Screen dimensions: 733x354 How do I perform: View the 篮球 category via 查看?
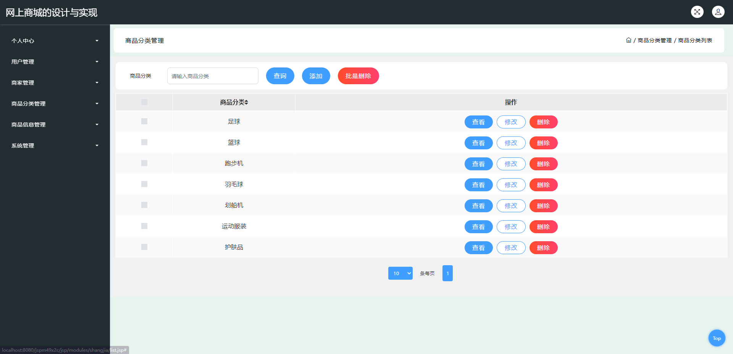click(x=479, y=143)
